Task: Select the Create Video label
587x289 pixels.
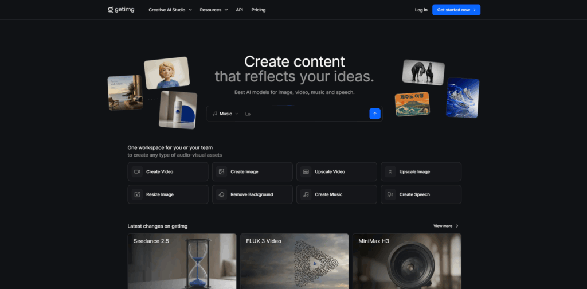Action: pyautogui.click(x=159, y=172)
